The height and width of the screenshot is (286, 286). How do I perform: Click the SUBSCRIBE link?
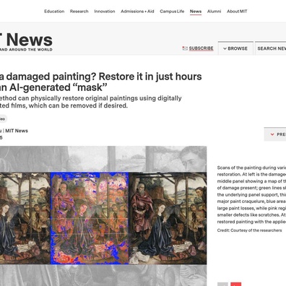pos(201,48)
